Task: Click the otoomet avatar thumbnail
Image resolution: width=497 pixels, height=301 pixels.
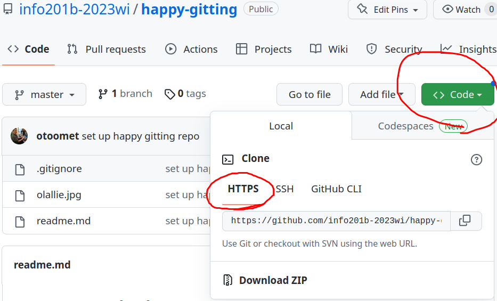Action: 19,136
